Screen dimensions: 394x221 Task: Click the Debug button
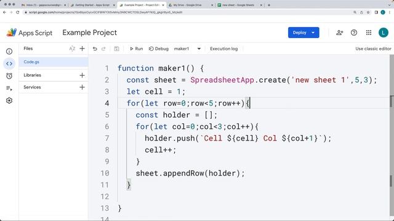tap(159, 49)
